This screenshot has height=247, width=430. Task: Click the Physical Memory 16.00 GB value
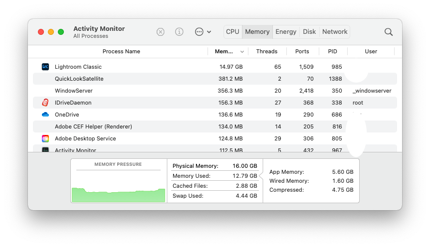pyautogui.click(x=244, y=166)
